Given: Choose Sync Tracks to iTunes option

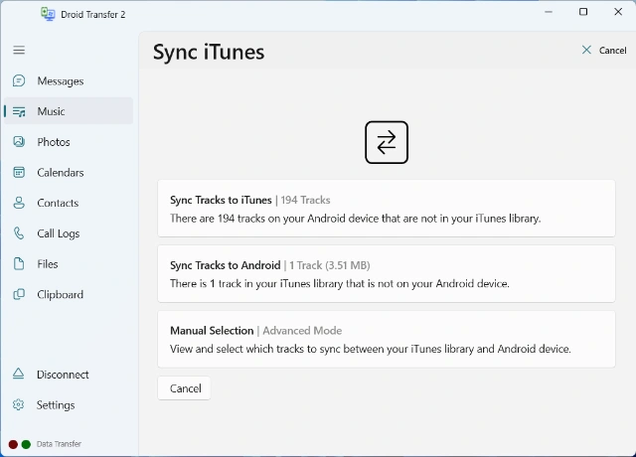Looking at the screenshot, I should click(x=386, y=209).
